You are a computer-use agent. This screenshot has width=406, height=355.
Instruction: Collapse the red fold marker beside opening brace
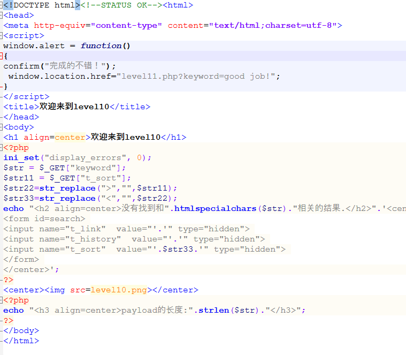click(x=1, y=56)
